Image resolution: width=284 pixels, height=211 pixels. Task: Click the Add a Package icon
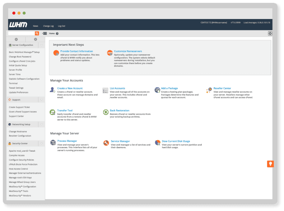click(x=157, y=90)
